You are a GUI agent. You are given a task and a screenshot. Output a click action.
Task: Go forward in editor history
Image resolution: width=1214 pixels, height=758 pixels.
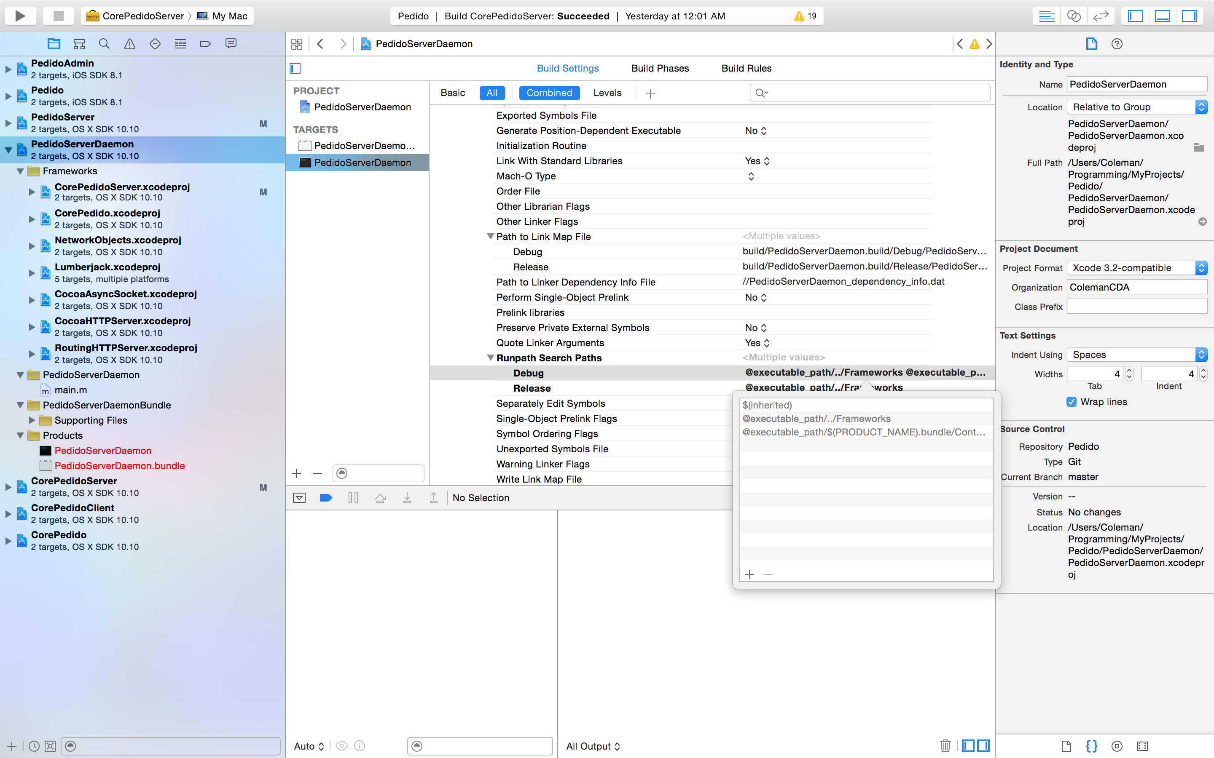[x=343, y=44]
